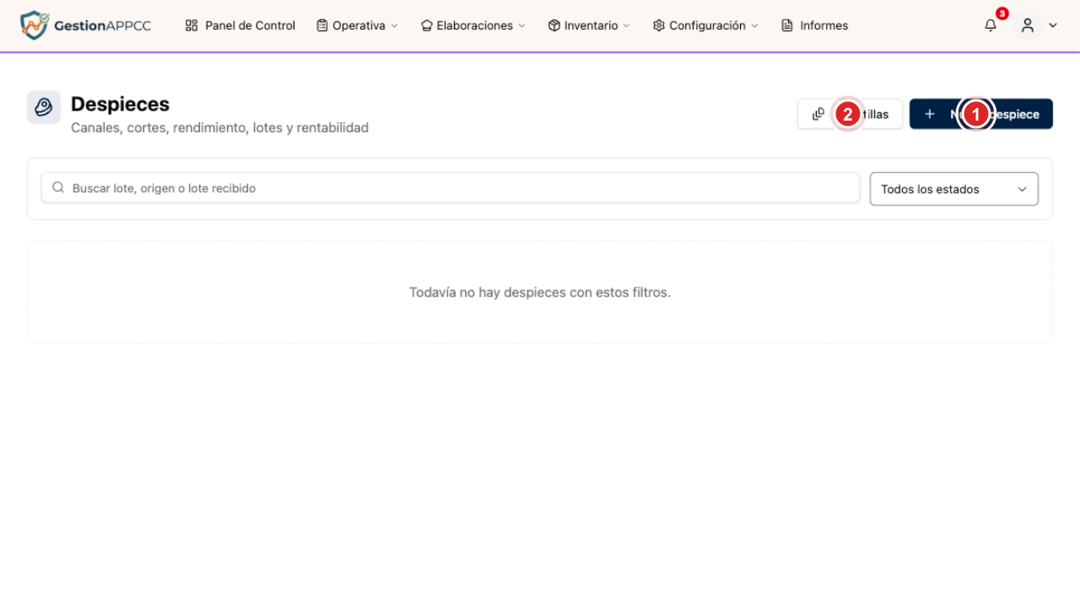Click the GestionAPPCC brand name
This screenshot has width=1080, height=607.
pos(102,25)
